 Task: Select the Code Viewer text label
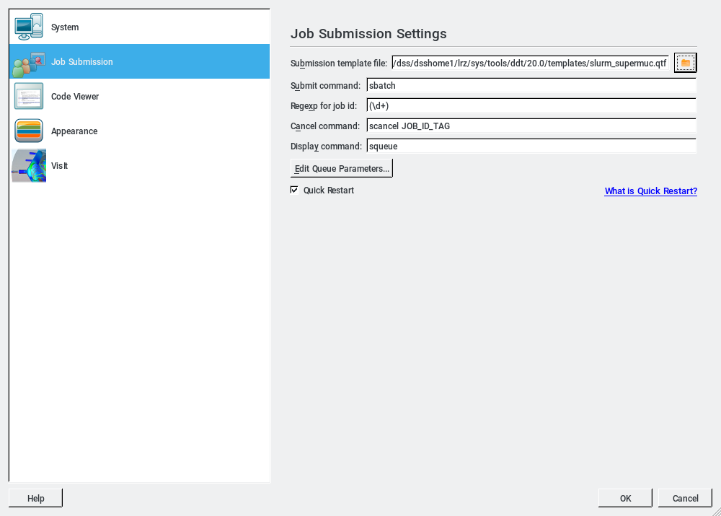coord(75,97)
